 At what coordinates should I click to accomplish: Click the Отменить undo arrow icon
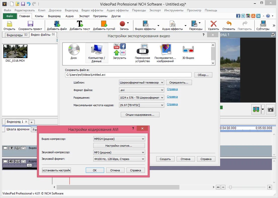tap(229, 24)
